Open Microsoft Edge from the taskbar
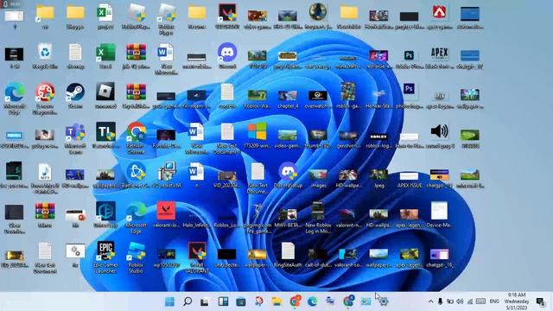This screenshot has height=311, width=553. [x=313, y=301]
